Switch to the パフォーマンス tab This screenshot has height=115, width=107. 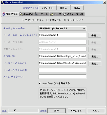(73, 14)
